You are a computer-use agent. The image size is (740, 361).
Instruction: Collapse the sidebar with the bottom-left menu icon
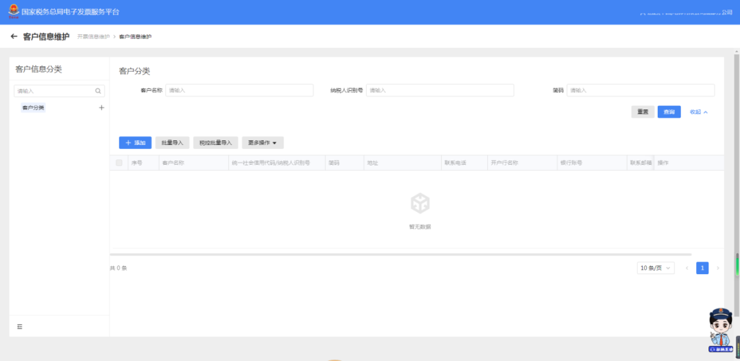click(x=20, y=327)
